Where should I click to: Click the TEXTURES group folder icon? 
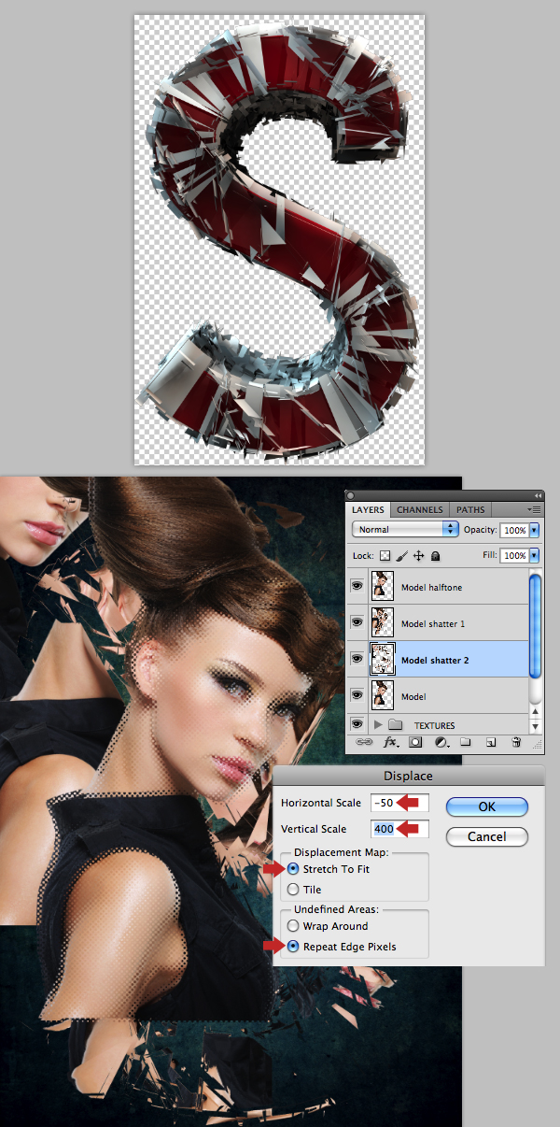coord(395,725)
